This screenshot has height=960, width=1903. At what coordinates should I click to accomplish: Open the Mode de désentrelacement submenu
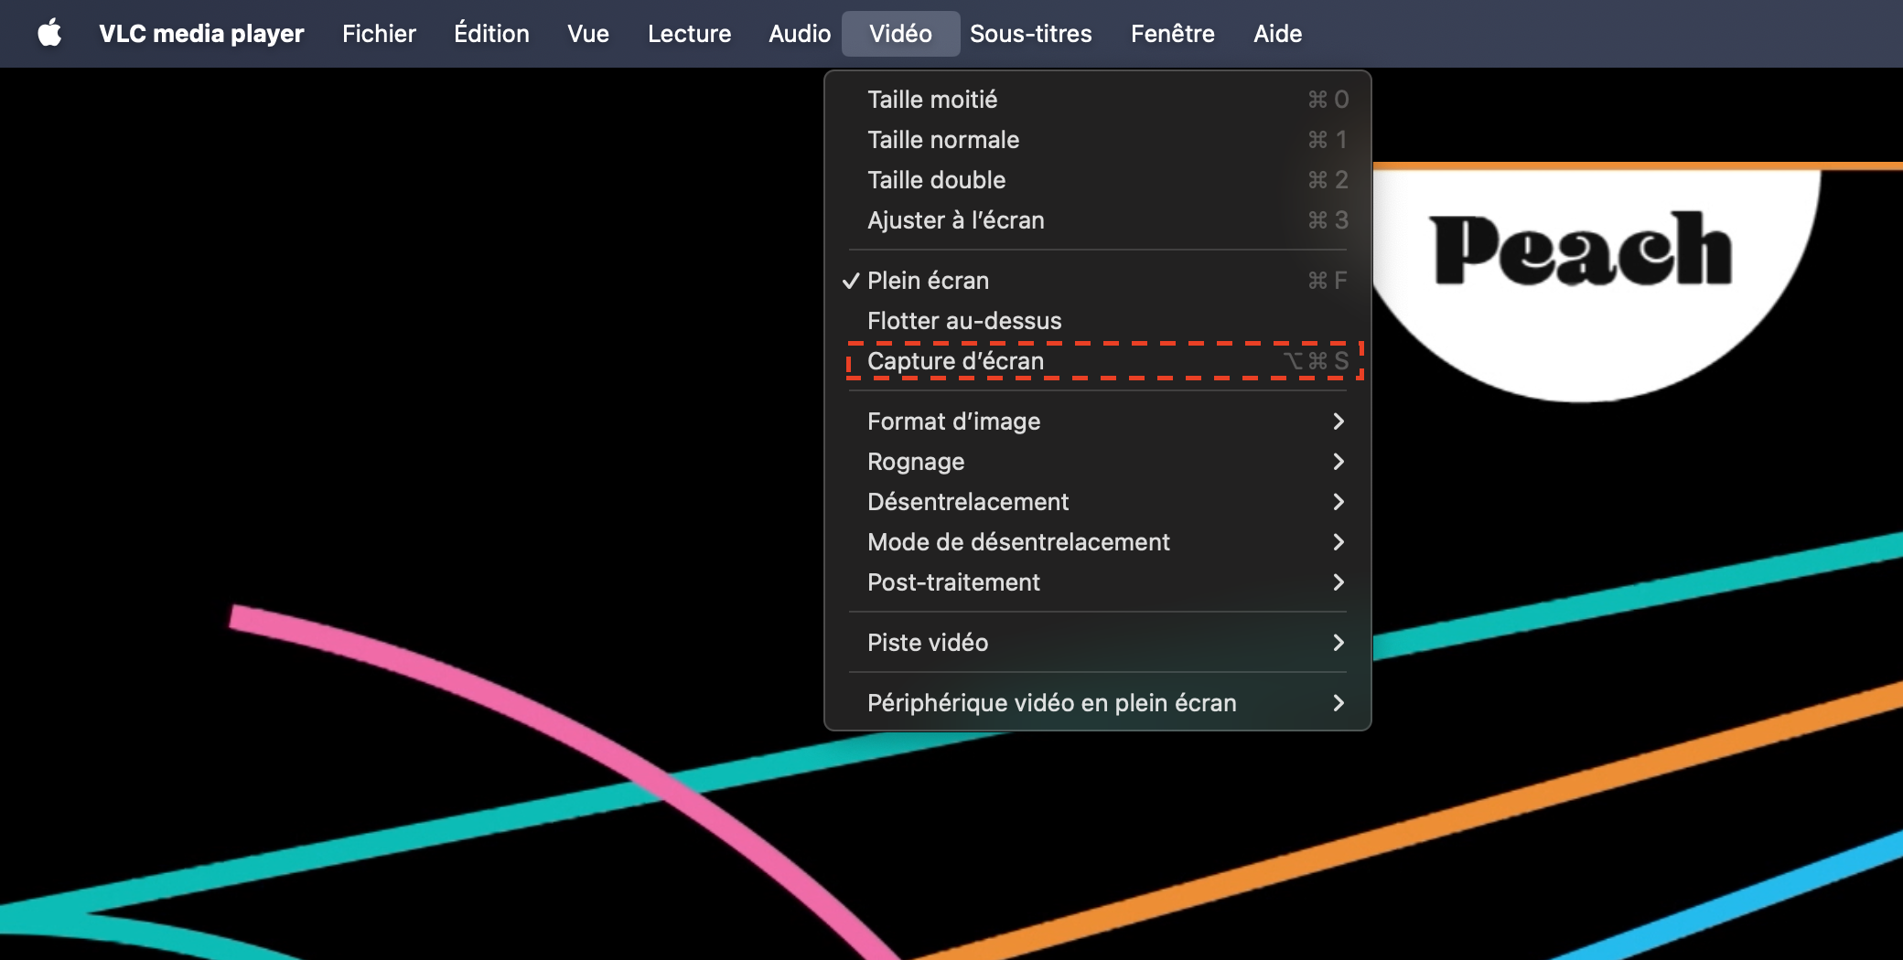coord(1018,542)
